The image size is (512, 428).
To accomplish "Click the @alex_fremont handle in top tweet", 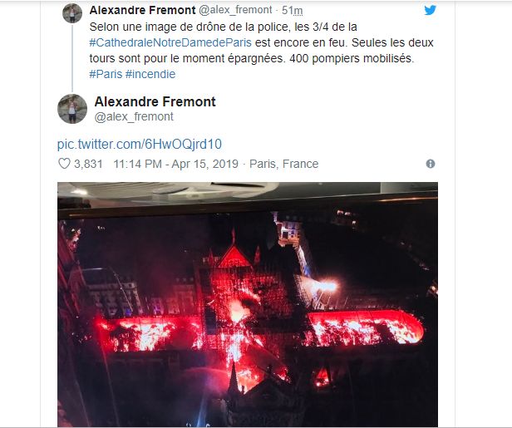I will point(235,10).
